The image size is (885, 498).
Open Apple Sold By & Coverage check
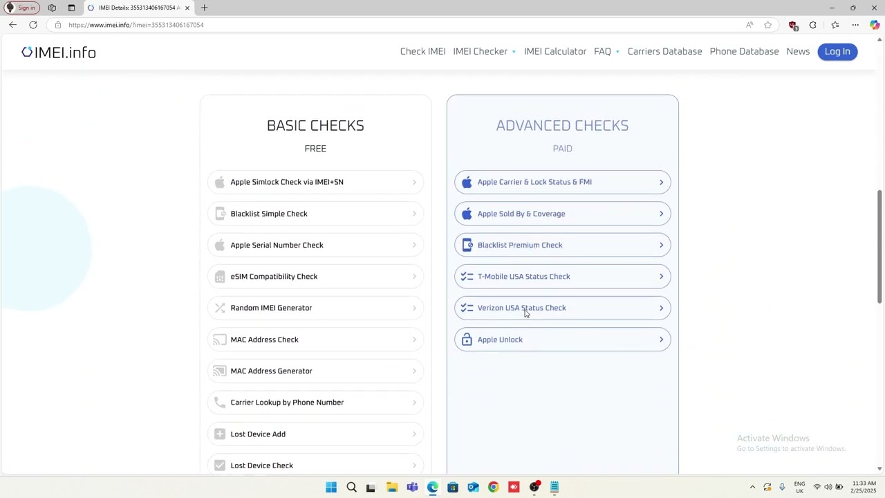click(x=562, y=214)
